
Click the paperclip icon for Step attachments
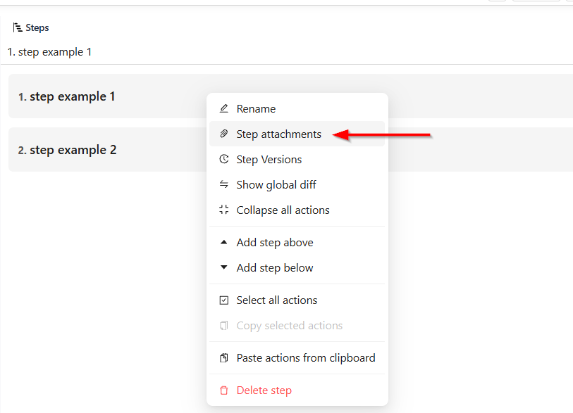pos(223,134)
